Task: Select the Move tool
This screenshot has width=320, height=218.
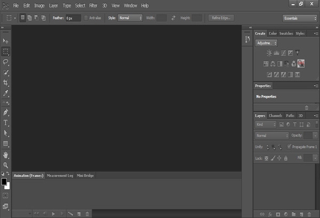Action: (x=6, y=41)
